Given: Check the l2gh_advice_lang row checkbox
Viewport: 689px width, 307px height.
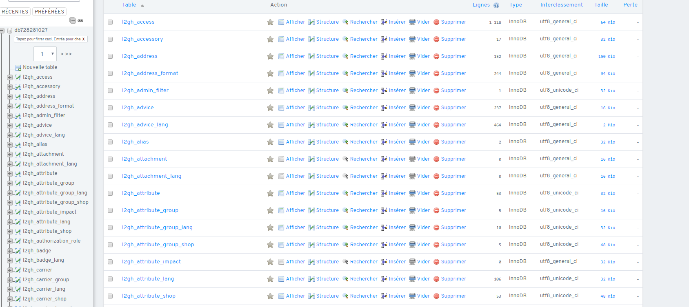Looking at the screenshot, I should point(110,125).
